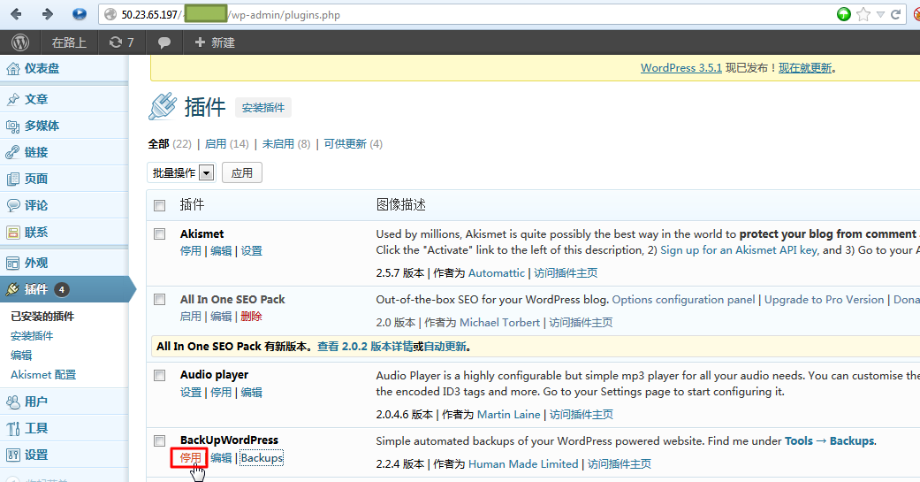920x482 pixels.
Task: Click 查看 2.0.2 版本详情 link
Action: click(x=365, y=347)
